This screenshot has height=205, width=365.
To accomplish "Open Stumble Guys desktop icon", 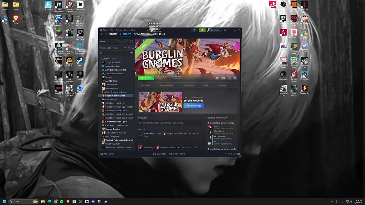I will click(294, 62).
